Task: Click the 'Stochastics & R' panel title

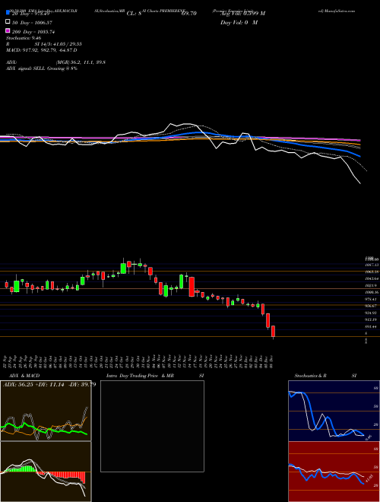Action: pos(310,376)
